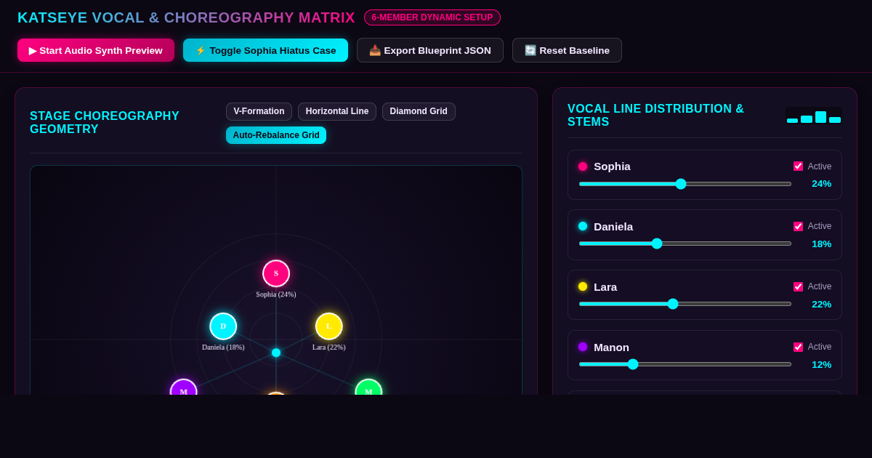Disable Lara's Active checkbox
The image size is (872, 458).
point(798,287)
